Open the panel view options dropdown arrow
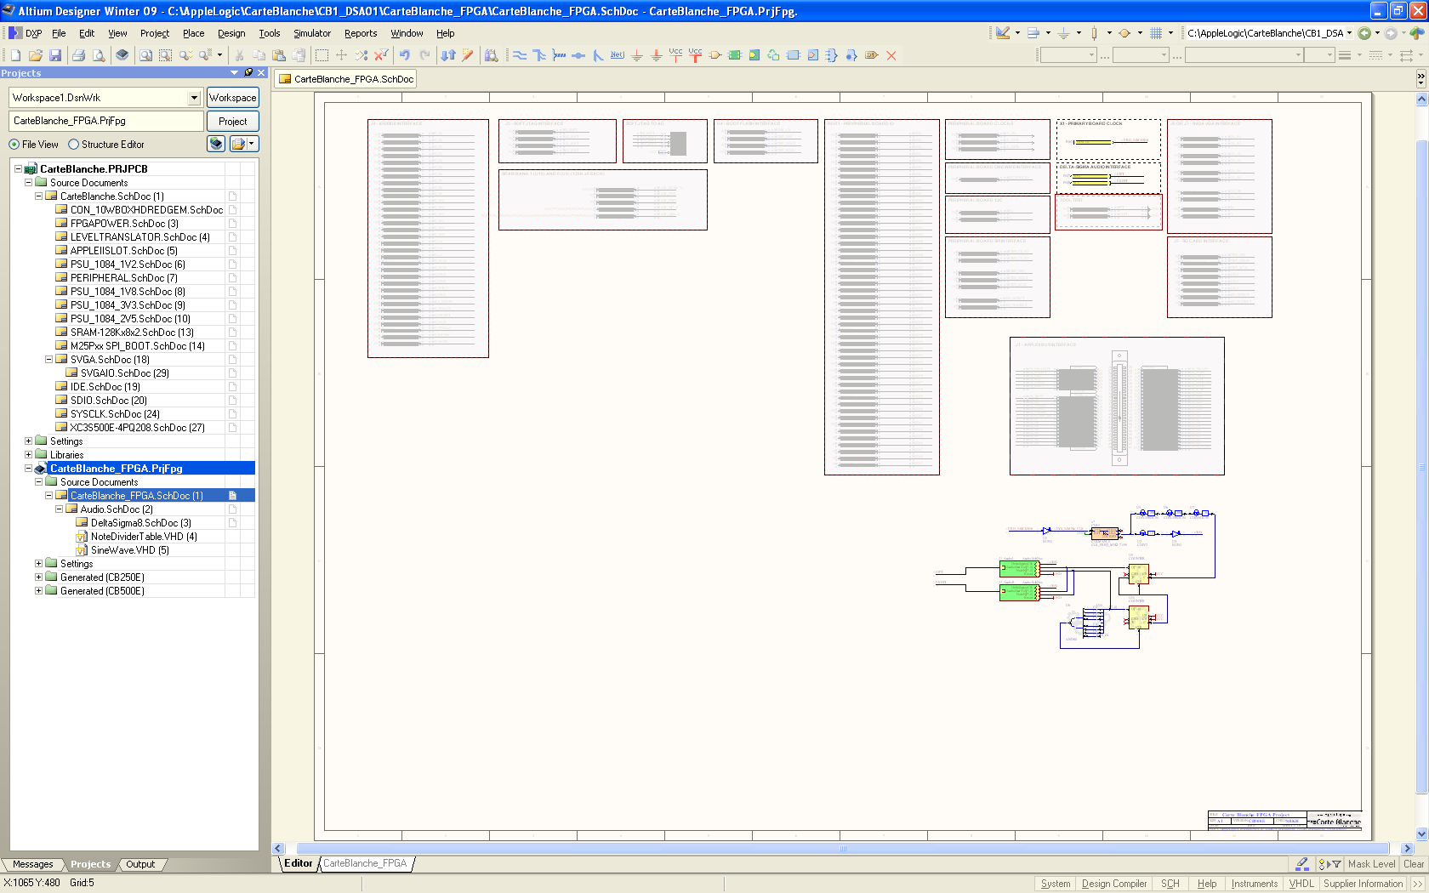 click(251, 144)
